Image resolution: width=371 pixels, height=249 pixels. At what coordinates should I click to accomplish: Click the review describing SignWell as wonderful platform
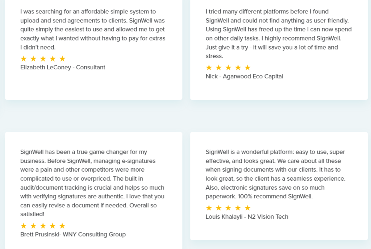coord(276,174)
